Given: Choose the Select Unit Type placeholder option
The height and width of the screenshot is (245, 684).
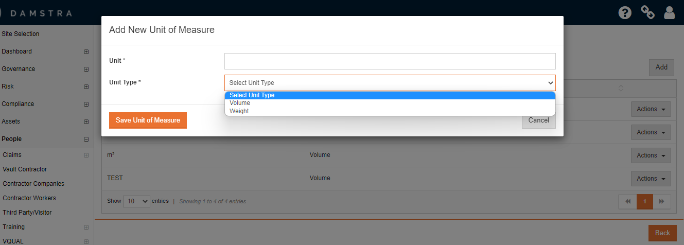Looking at the screenshot, I should click(x=390, y=95).
